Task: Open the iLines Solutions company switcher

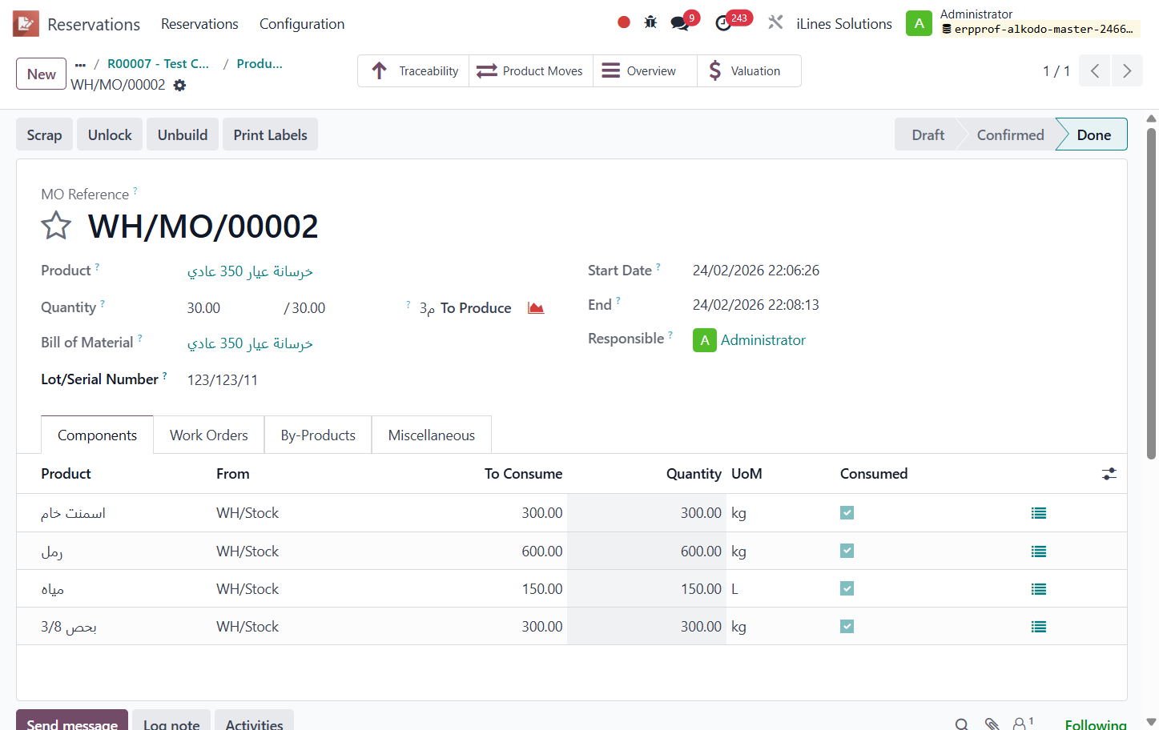Action: coord(844,24)
